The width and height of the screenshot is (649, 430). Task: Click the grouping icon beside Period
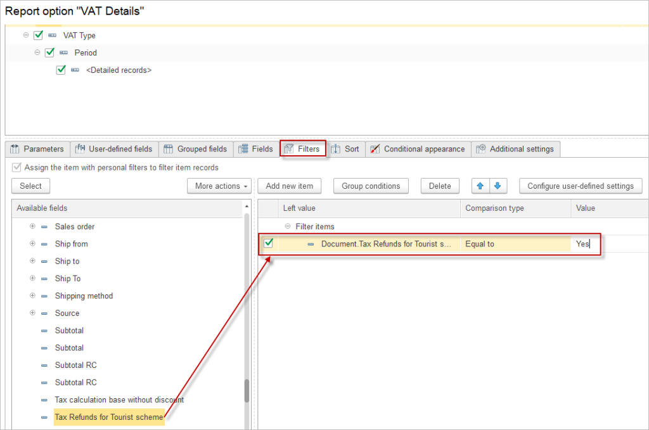64,53
